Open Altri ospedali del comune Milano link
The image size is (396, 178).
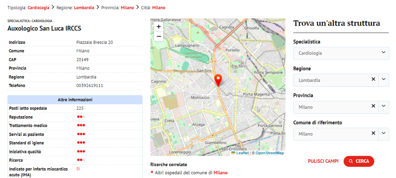tap(220, 172)
